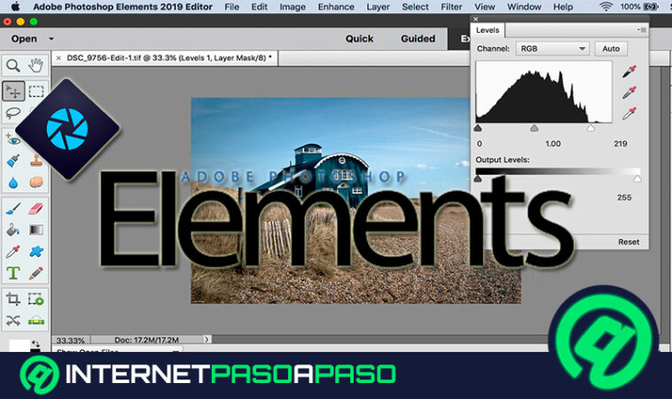Select the Red Eye Removal tool
The image size is (672, 399).
pos(13,139)
